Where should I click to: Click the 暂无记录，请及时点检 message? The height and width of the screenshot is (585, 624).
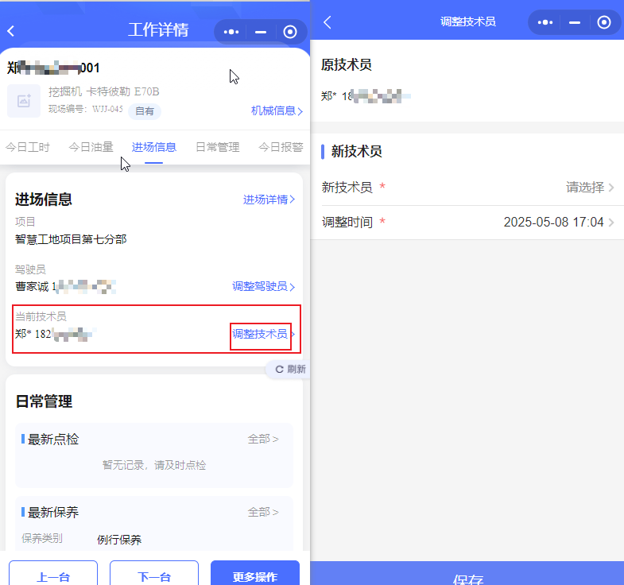pyautogui.click(x=154, y=465)
